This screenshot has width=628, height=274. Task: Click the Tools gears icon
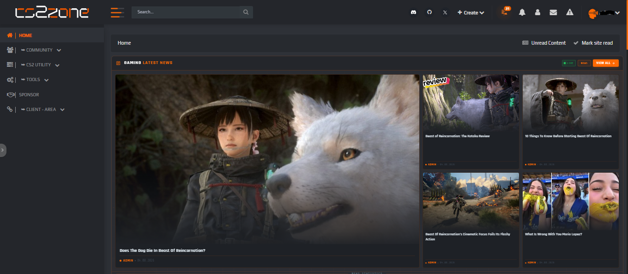coord(10,80)
